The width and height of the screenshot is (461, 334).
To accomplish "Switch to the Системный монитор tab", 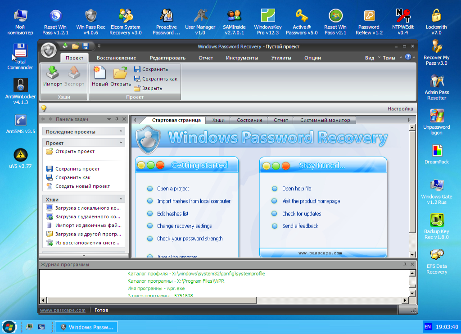I will tap(325, 120).
